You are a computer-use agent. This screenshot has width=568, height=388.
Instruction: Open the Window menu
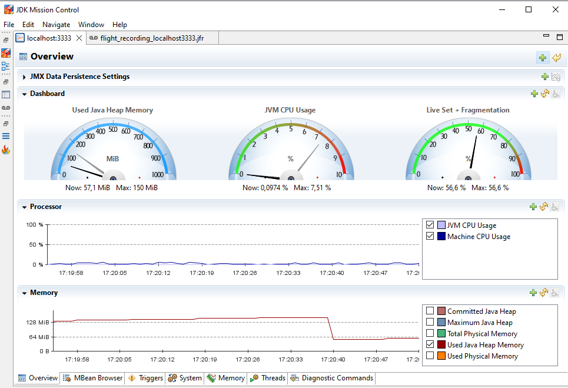[x=91, y=25]
